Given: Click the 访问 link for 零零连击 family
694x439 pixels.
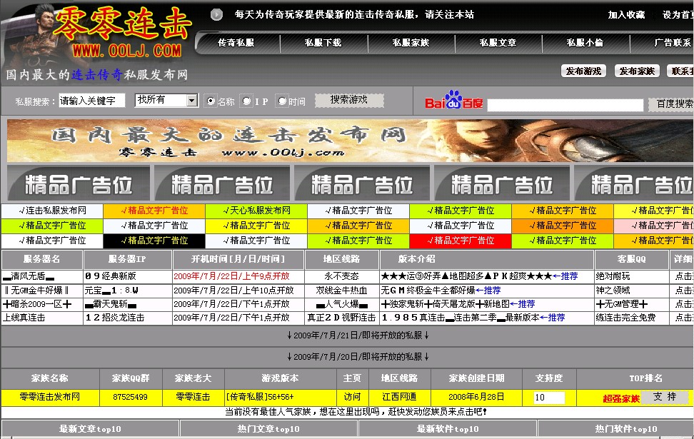Looking at the screenshot, I should click(351, 395).
